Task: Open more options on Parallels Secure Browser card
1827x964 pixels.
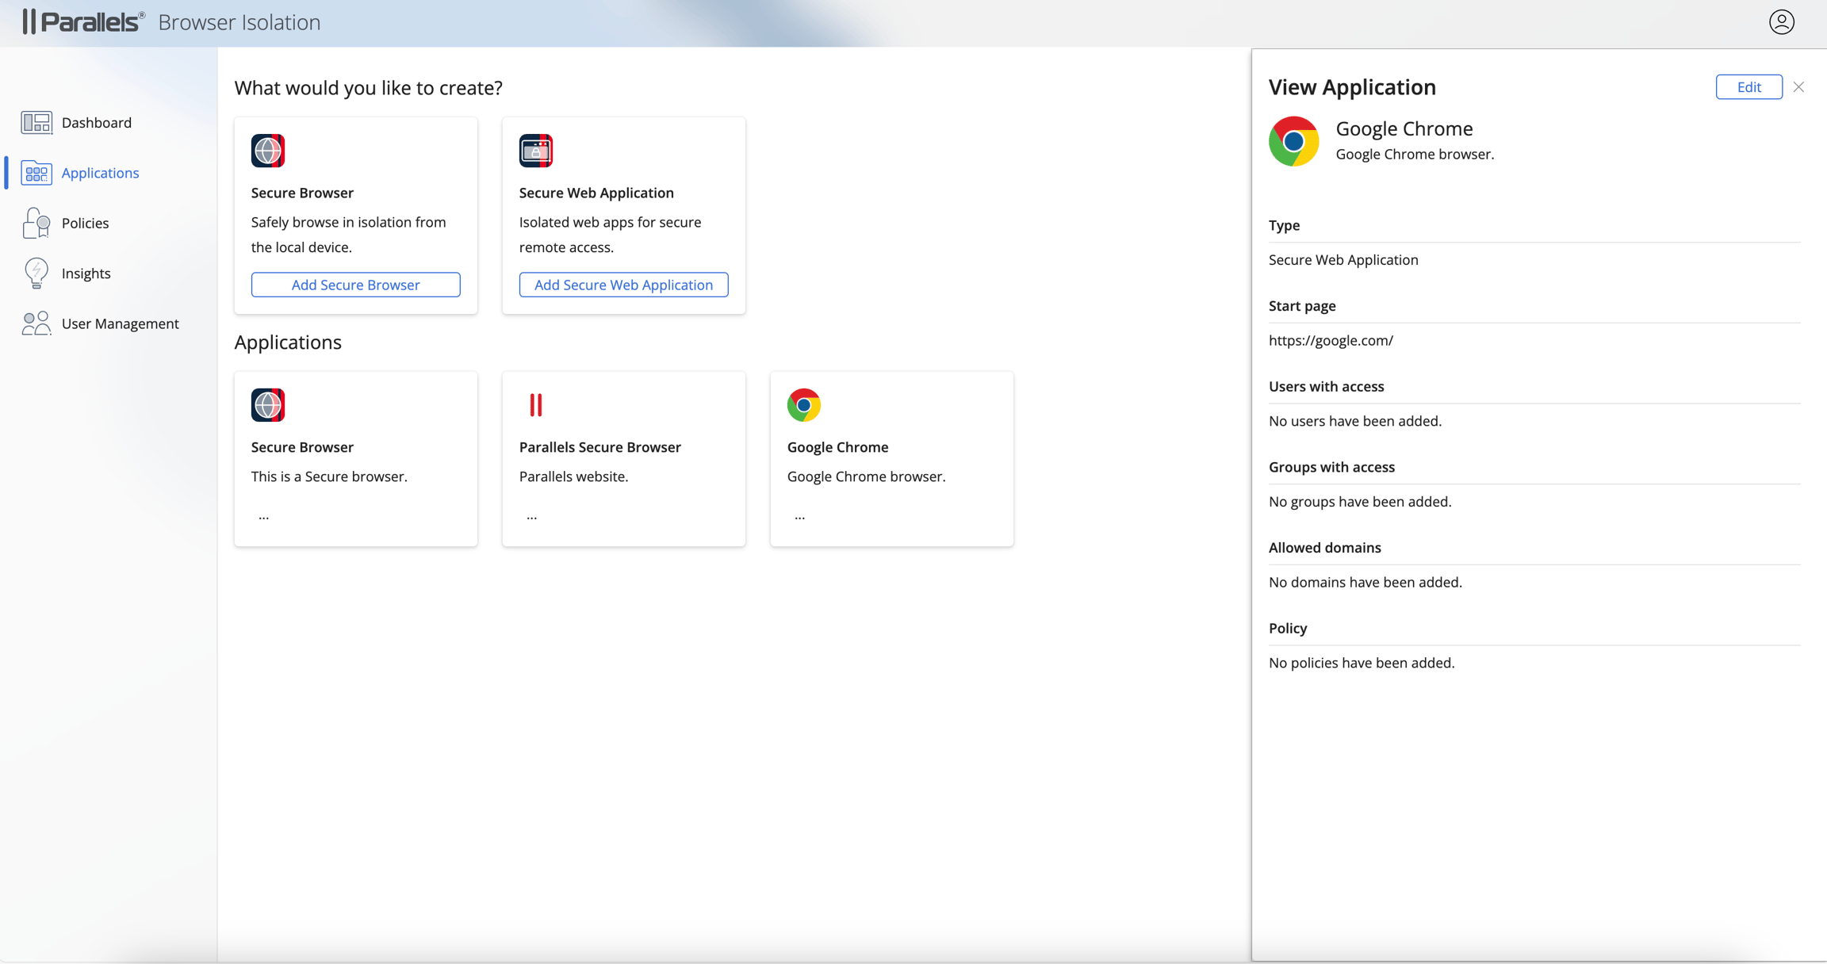Action: [x=532, y=517]
